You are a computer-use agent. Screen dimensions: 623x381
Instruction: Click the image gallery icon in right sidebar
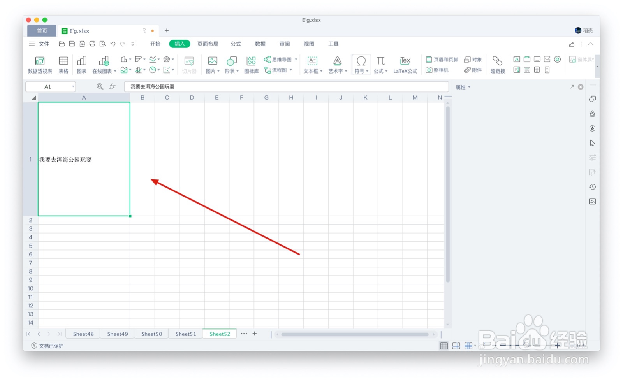[x=592, y=201]
